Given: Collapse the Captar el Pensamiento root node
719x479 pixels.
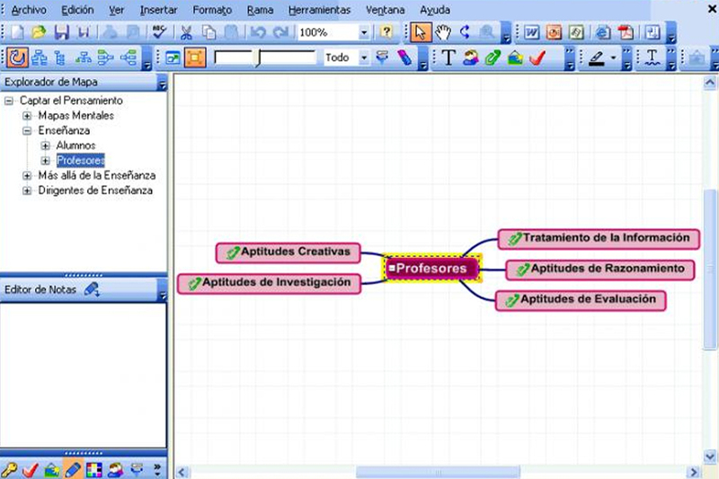Looking at the screenshot, I should 9,101.
